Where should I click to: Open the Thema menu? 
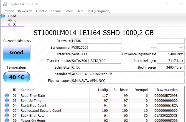coord(56,11)
